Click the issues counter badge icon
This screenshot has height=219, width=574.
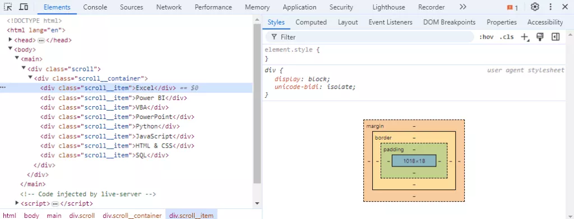pos(512,7)
